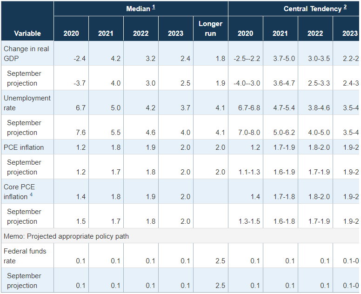Screen dimensions: 361x294
Task: Click the PCE inflation row label
Action: (24, 147)
